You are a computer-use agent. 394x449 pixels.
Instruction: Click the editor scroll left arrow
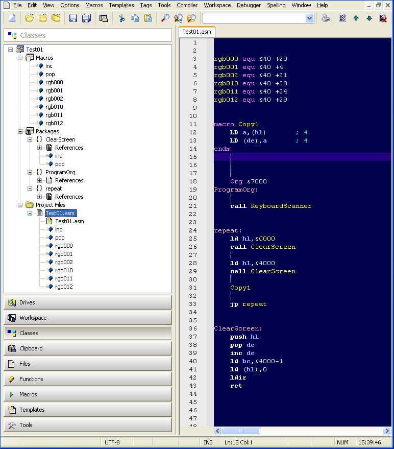[218, 431]
